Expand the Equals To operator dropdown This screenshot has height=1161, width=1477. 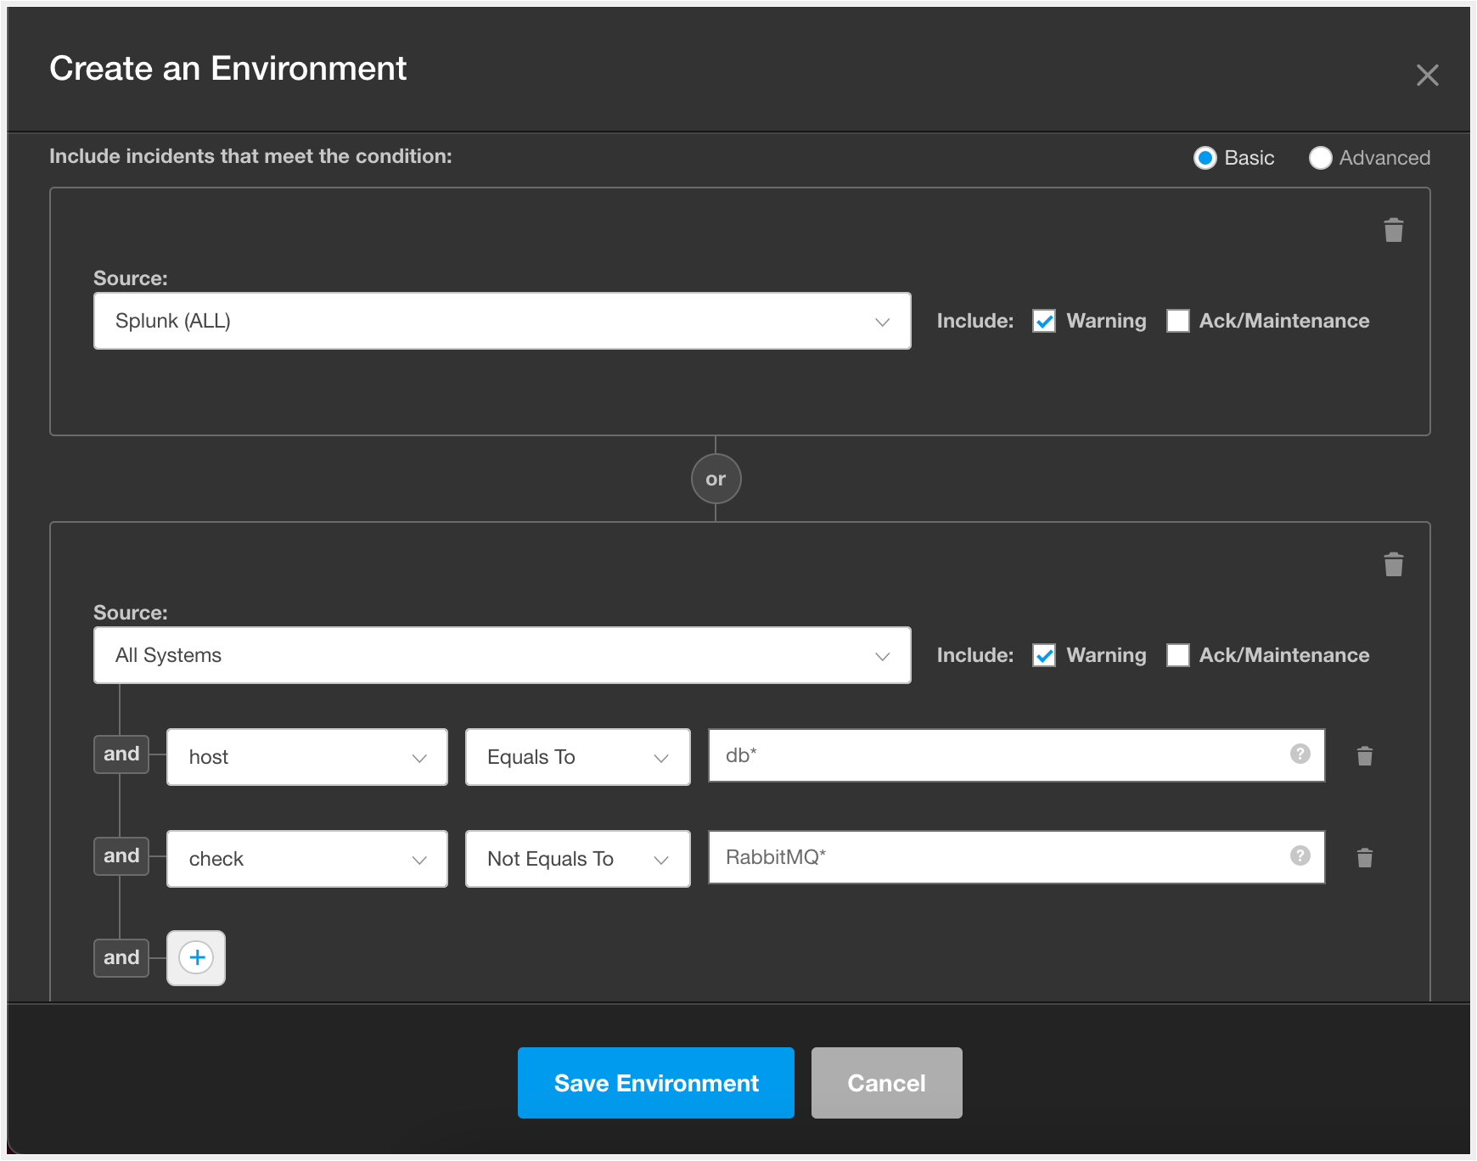tap(661, 756)
